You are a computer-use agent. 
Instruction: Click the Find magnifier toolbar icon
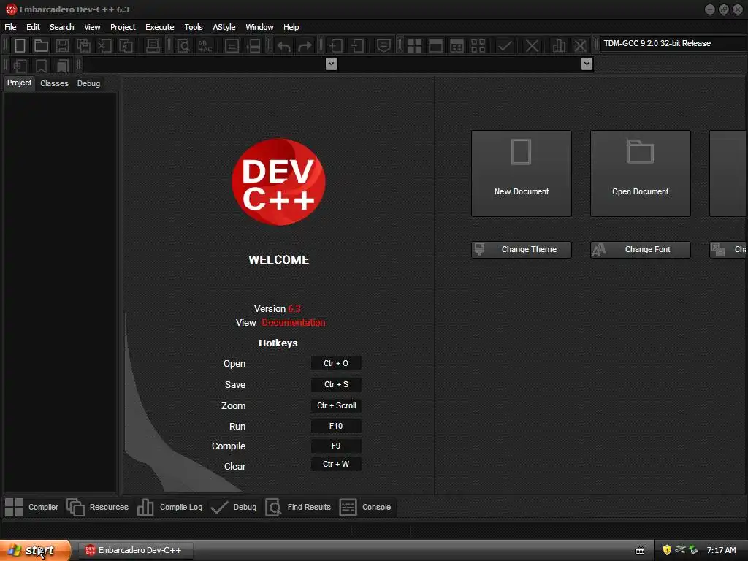tap(183, 46)
